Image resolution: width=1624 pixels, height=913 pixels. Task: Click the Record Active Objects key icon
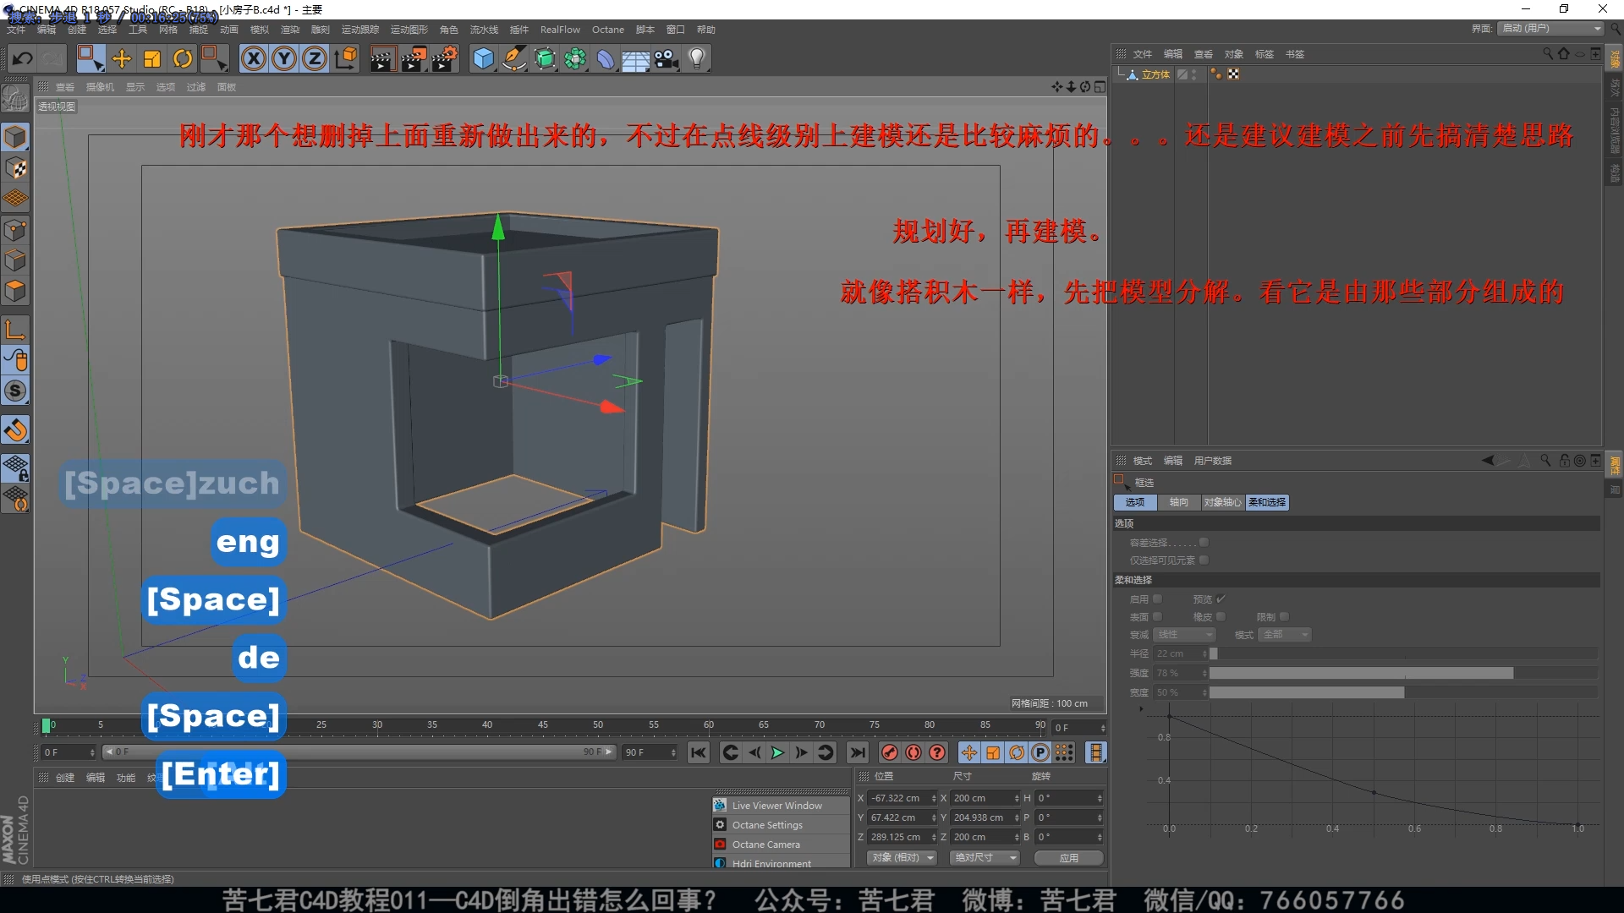tap(890, 752)
